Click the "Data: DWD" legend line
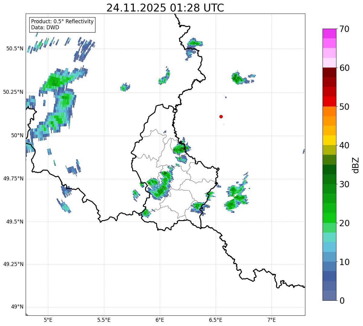363x326 pixels. click(45, 27)
